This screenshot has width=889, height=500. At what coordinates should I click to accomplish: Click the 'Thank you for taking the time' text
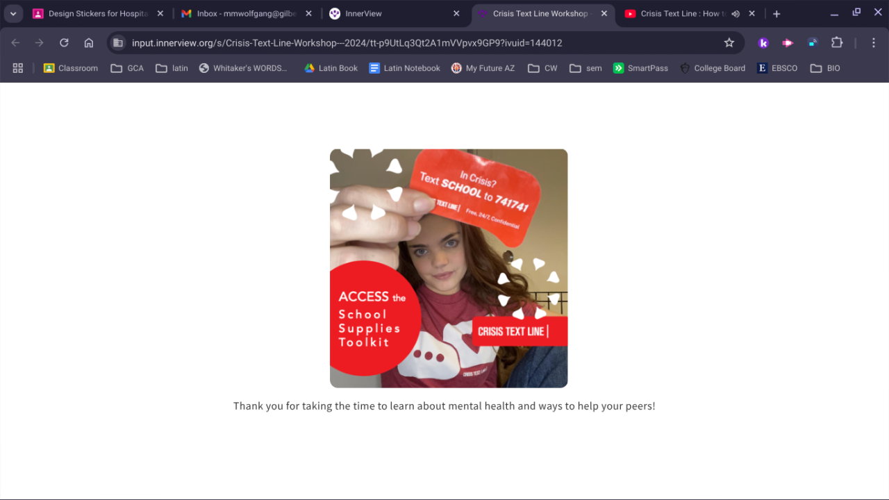(x=444, y=406)
